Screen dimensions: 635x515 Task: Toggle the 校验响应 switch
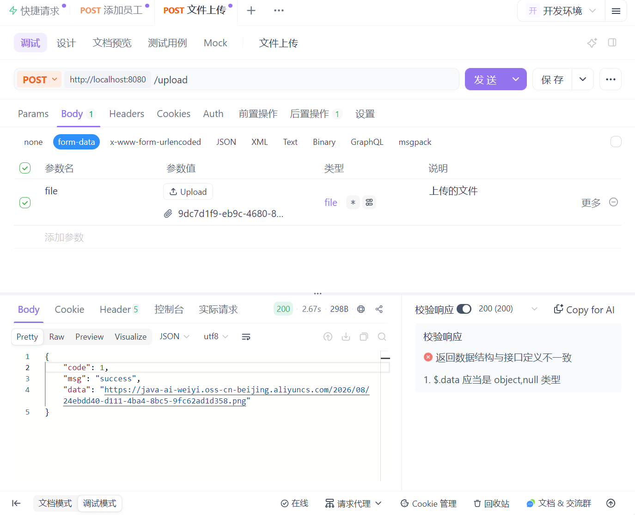pos(464,309)
